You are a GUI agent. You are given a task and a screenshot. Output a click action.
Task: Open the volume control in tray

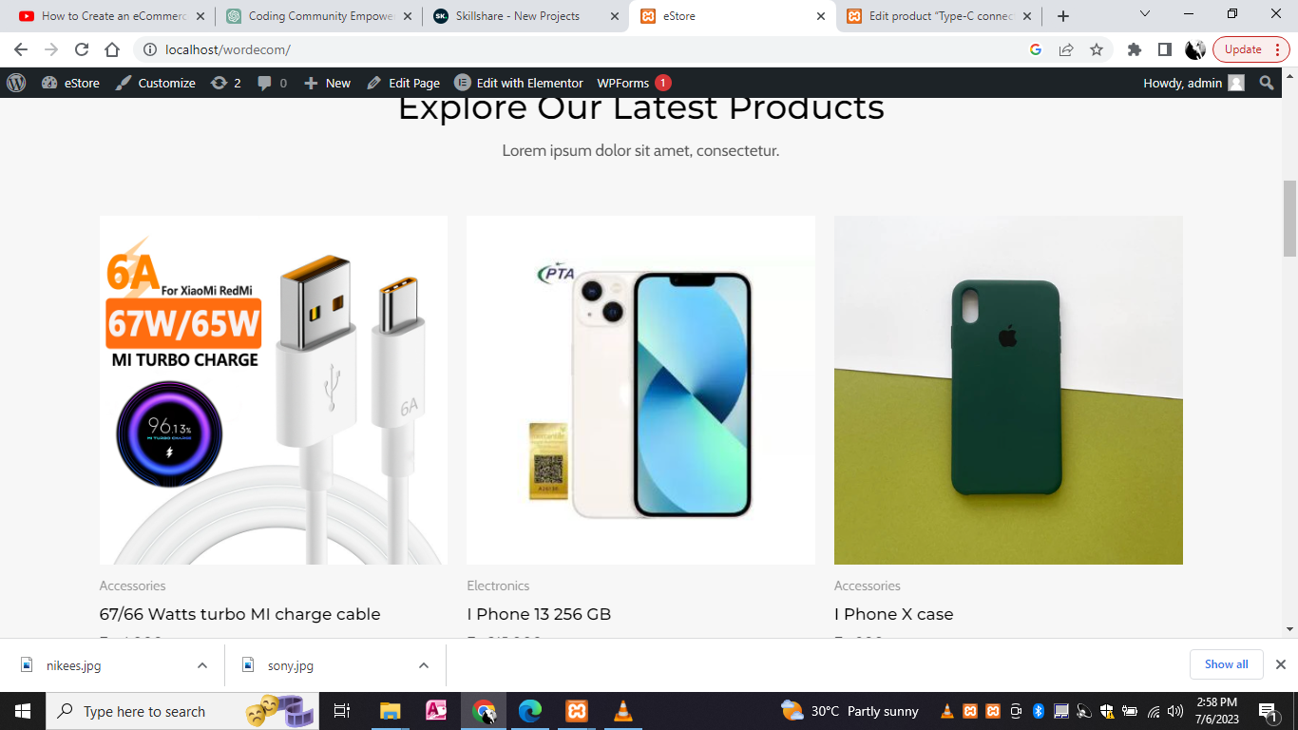tap(1175, 711)
